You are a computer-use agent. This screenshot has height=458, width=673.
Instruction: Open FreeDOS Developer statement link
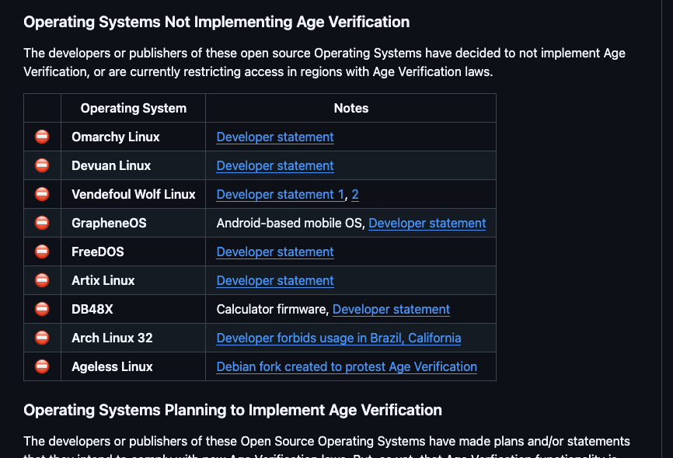[x=275, y=252]
